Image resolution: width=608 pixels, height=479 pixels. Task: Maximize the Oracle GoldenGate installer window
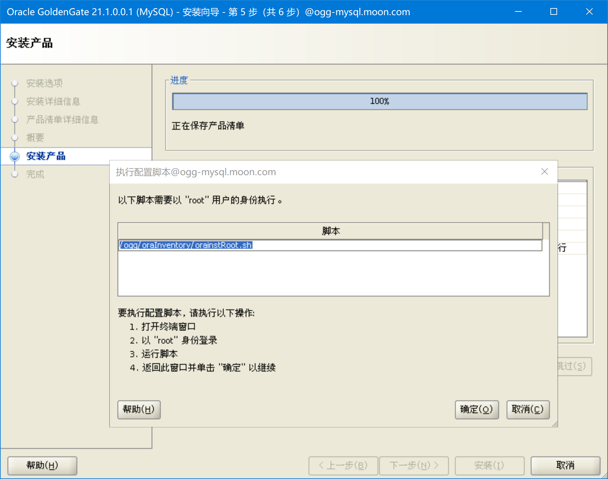[x=554, y=12]
